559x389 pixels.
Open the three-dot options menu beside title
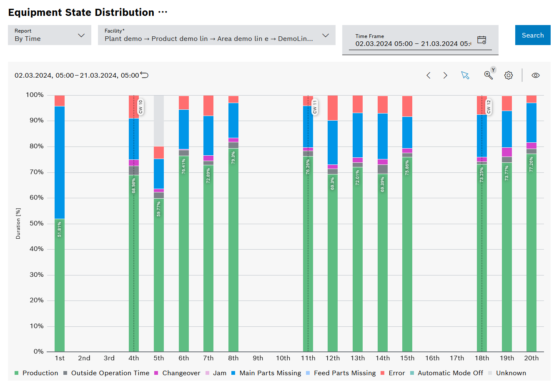163,13
